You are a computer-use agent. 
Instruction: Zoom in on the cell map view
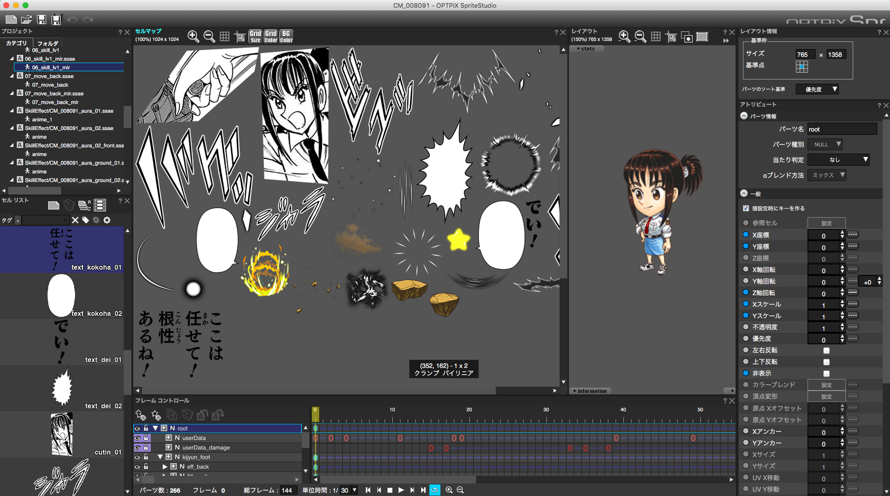pos(193,36)
